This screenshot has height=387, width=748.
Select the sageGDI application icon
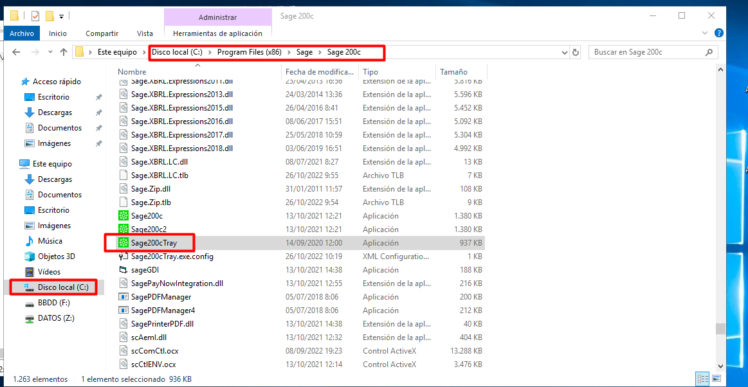[x=123, y=270]
